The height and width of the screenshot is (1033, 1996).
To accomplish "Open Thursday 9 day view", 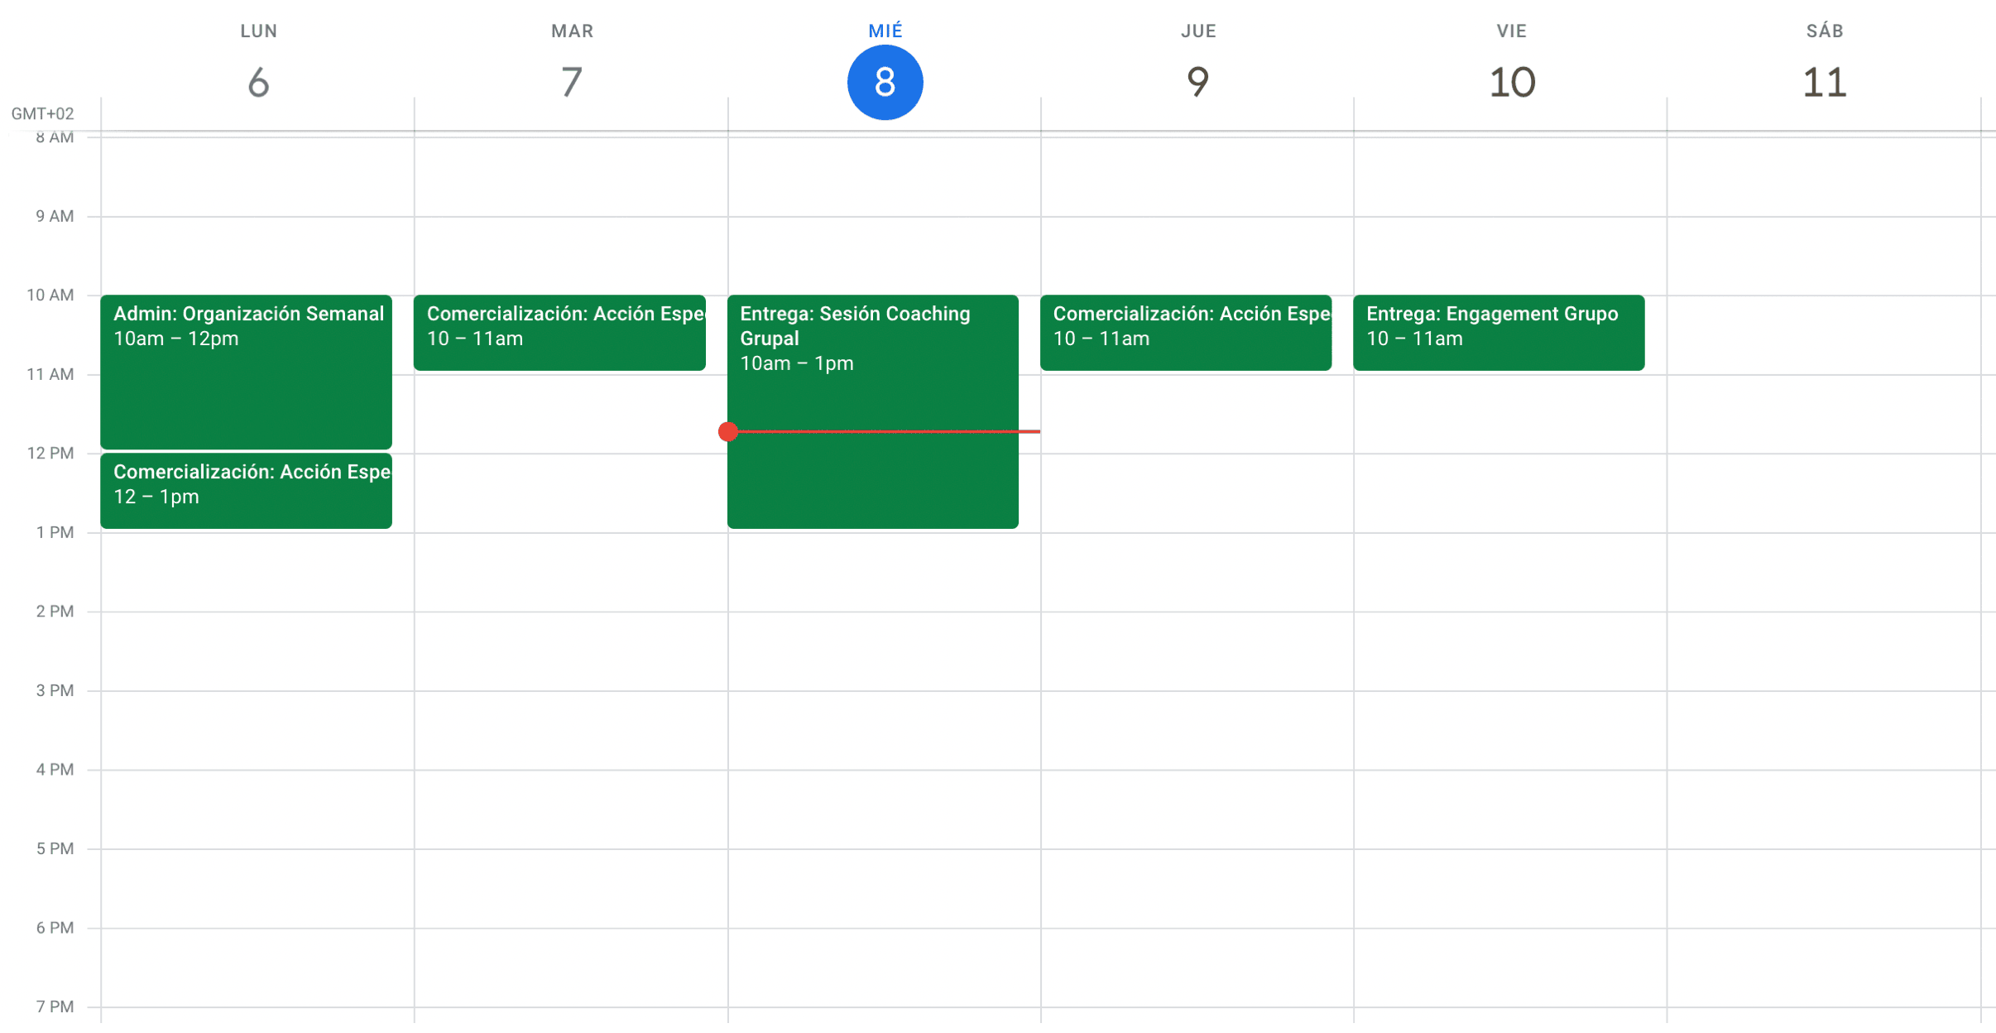I will 1197,82.
